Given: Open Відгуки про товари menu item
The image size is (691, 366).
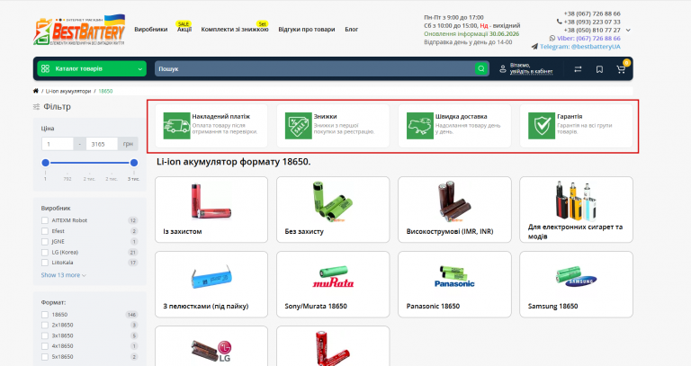Looking at the screenshot, I should click(x=306, y=30).
